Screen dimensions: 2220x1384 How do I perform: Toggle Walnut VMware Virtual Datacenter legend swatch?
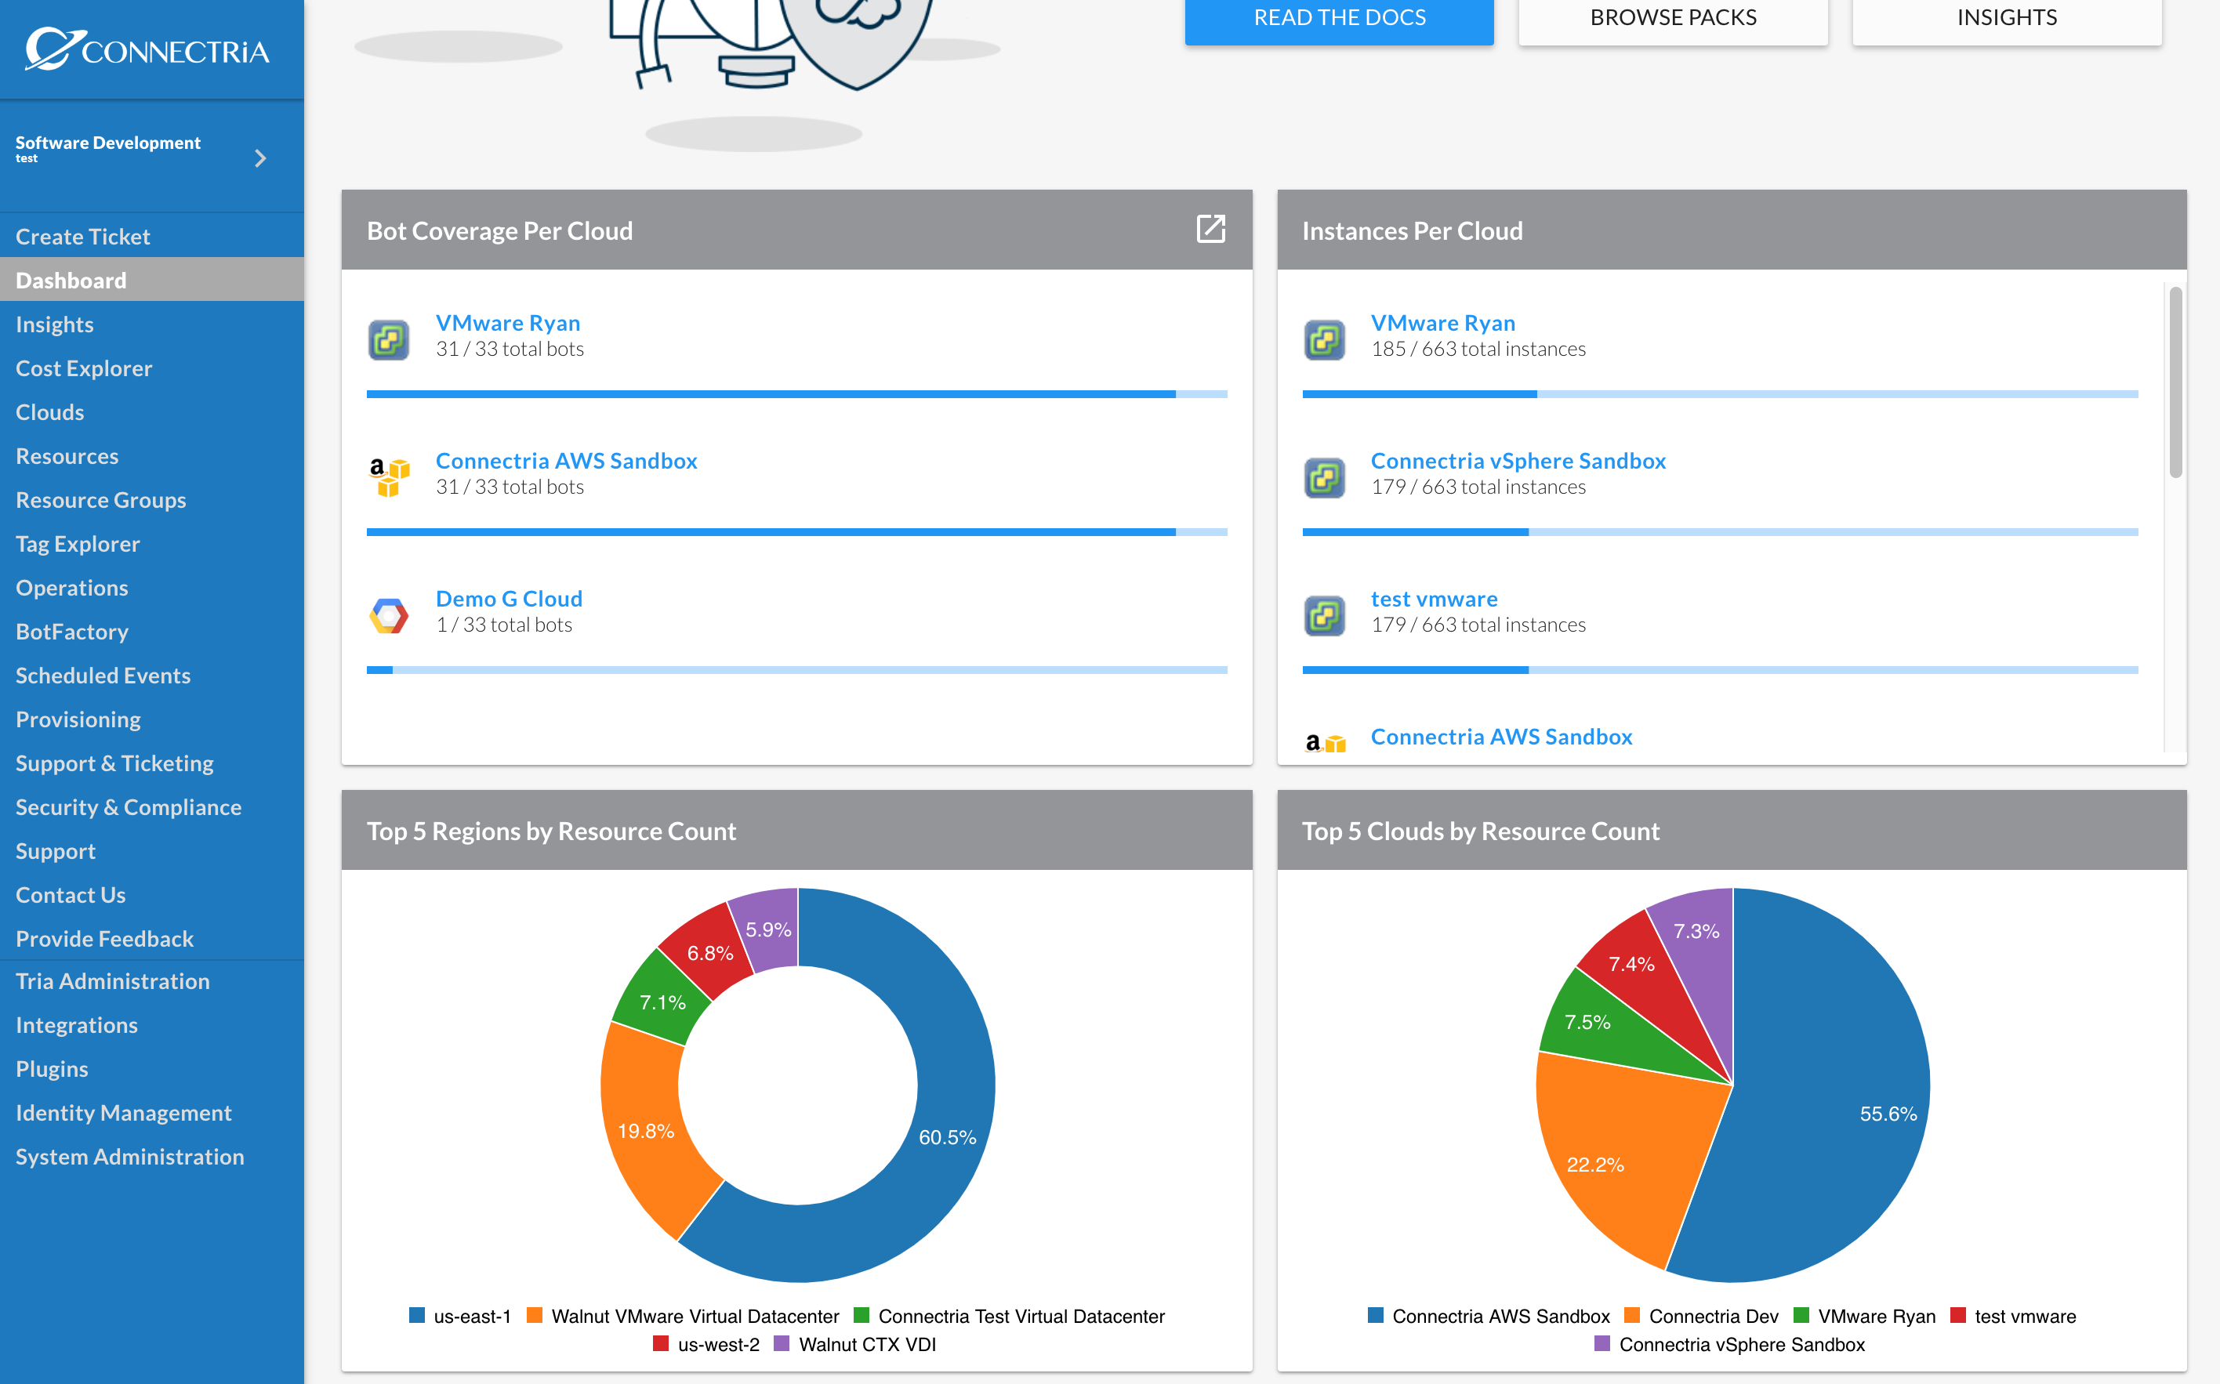pos(535,1315)
